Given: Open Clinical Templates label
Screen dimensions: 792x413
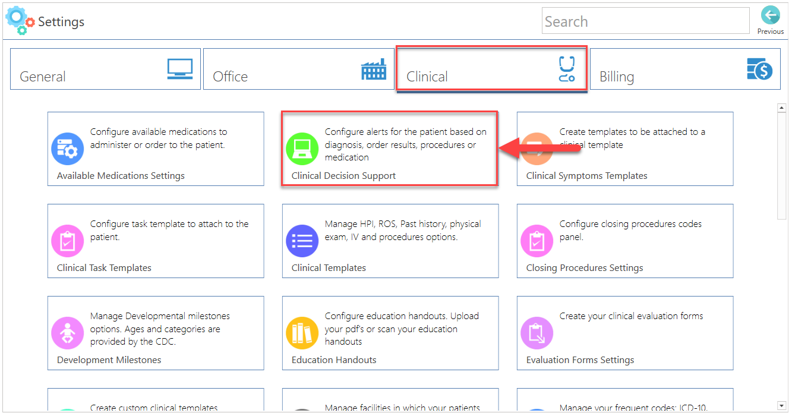Looking at the screenshot, I should [x=329, y=268].
